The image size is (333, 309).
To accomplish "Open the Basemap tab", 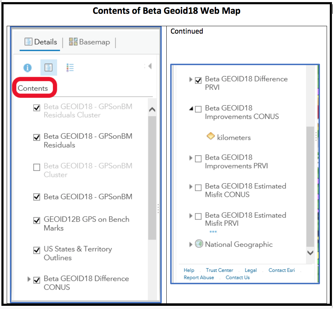I will [89, 42].
